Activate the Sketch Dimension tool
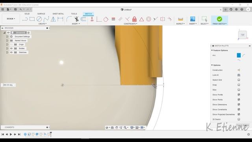Viewport: 252px width, 142px height. click(x=60, y=19)
